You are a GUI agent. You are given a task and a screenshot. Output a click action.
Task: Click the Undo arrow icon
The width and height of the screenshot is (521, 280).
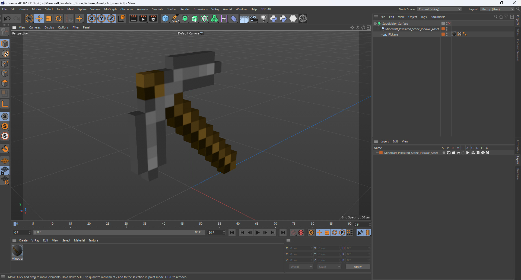pyautogui.click(x=7, y=18)
